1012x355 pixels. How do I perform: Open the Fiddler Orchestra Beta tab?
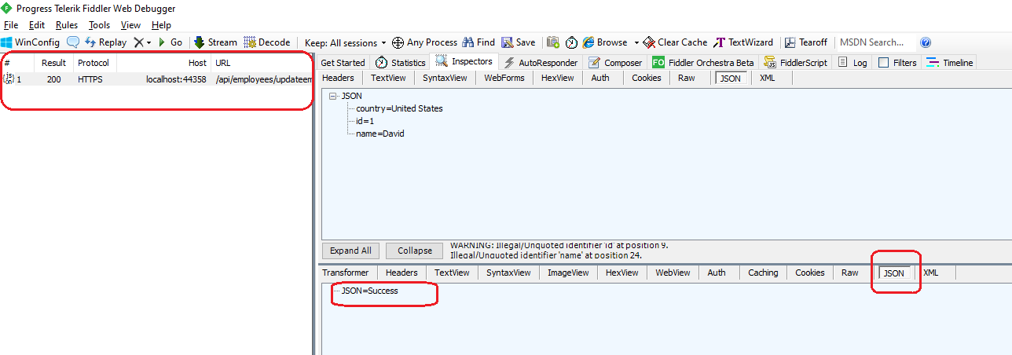click(x=702, y=63)
